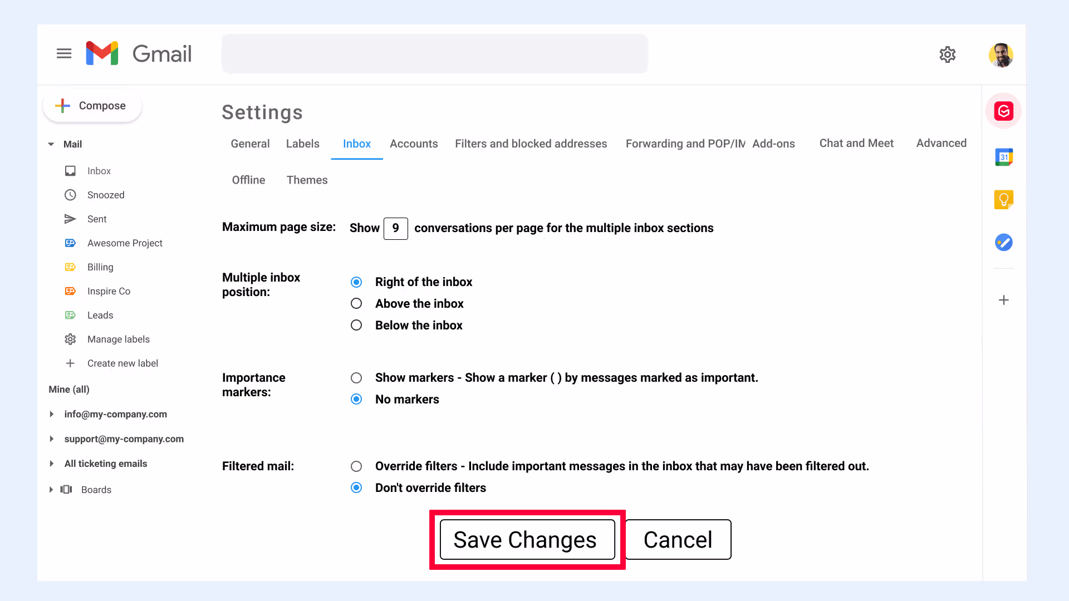Click the Save Changes button
The height and width of the screenshot is (601, 1069).
526,539
